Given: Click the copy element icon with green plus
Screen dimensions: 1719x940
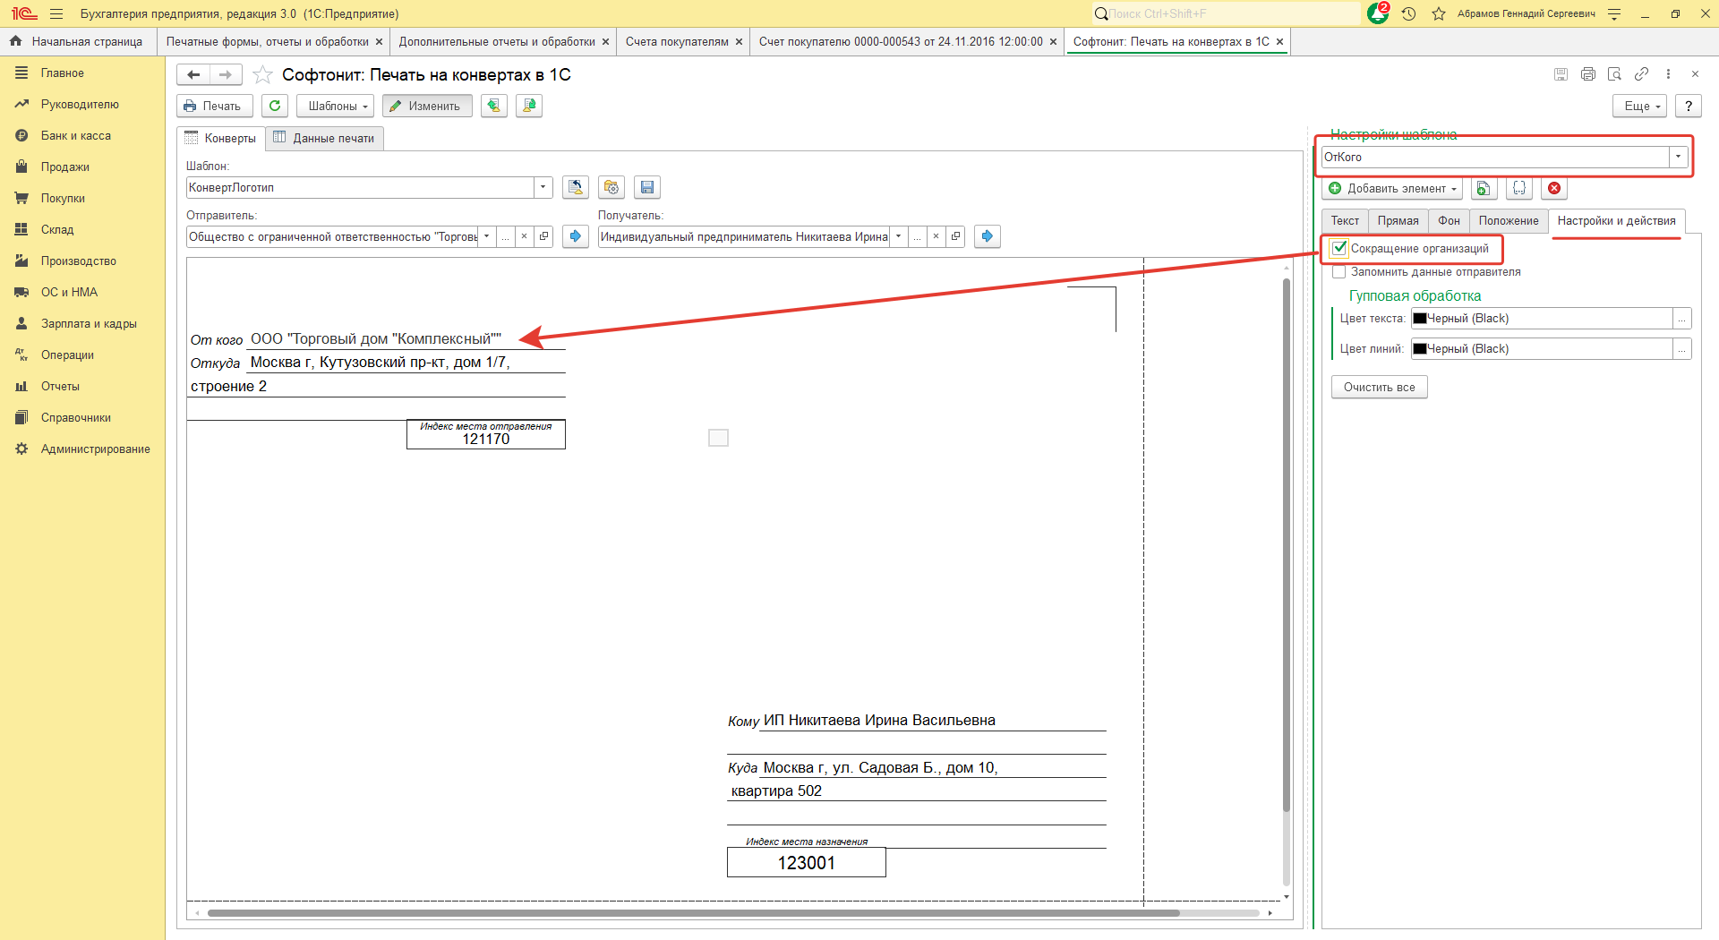Looking at the screenshot, I should click(1484, 188).
